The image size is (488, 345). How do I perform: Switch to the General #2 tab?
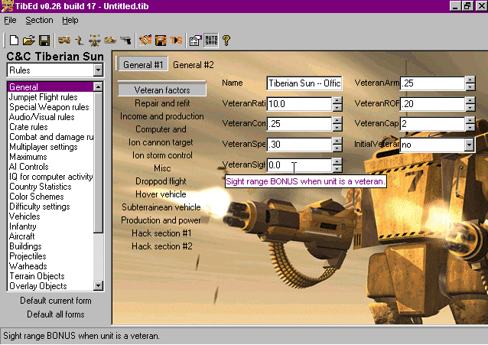tap(194, 65)
